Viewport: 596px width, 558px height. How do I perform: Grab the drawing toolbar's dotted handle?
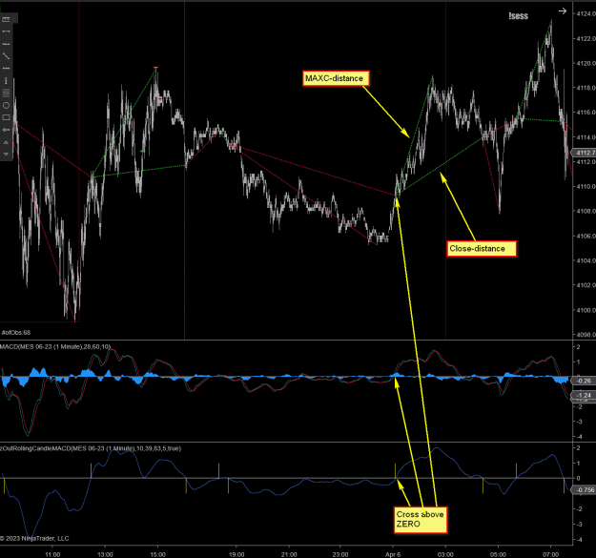tap(15, 18)
